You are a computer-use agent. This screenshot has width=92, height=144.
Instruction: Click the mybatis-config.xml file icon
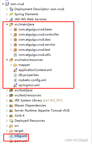tap(15, 80)
